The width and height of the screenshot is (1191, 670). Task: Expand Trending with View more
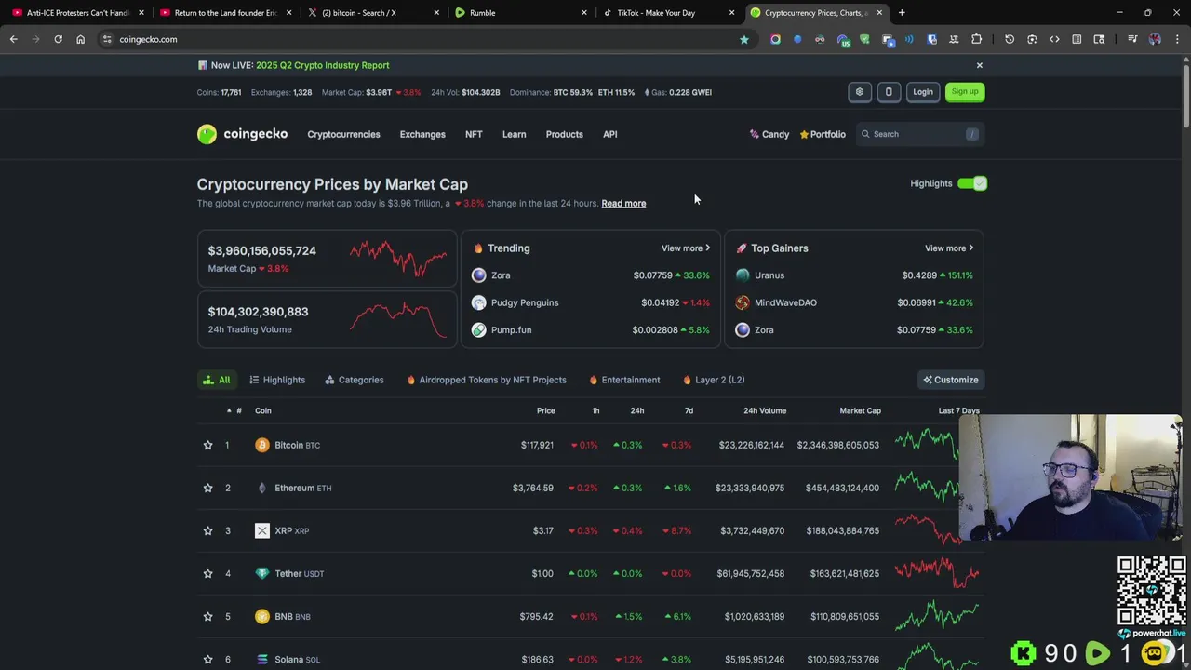[x=686, y=248]
